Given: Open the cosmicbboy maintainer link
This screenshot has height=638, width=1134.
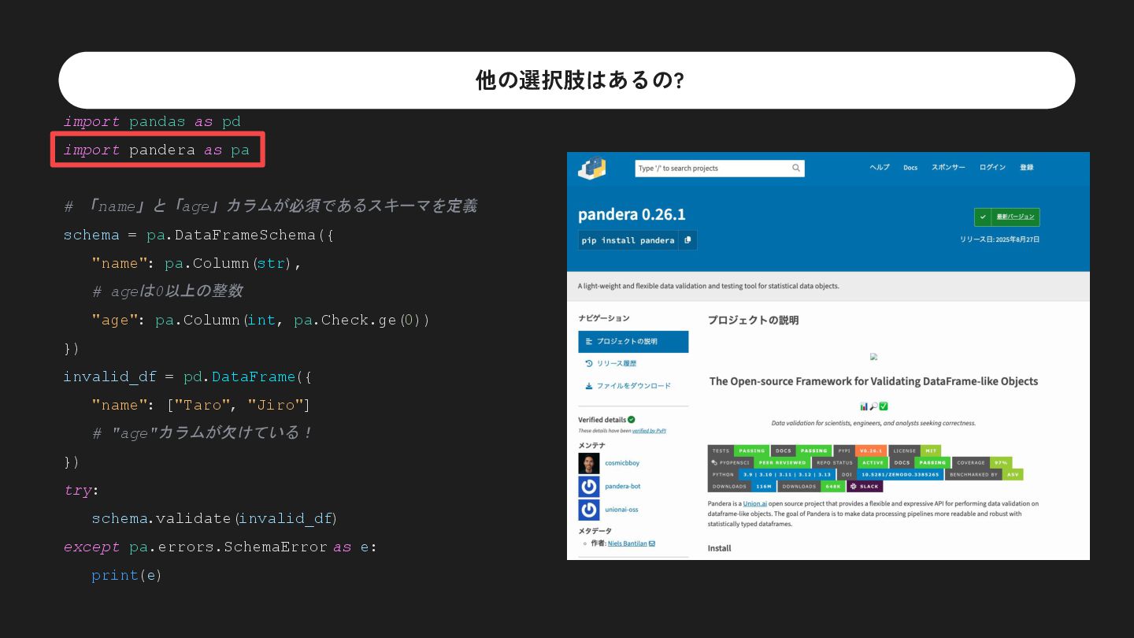Looking at the screenshot, I should coord(622,463).
